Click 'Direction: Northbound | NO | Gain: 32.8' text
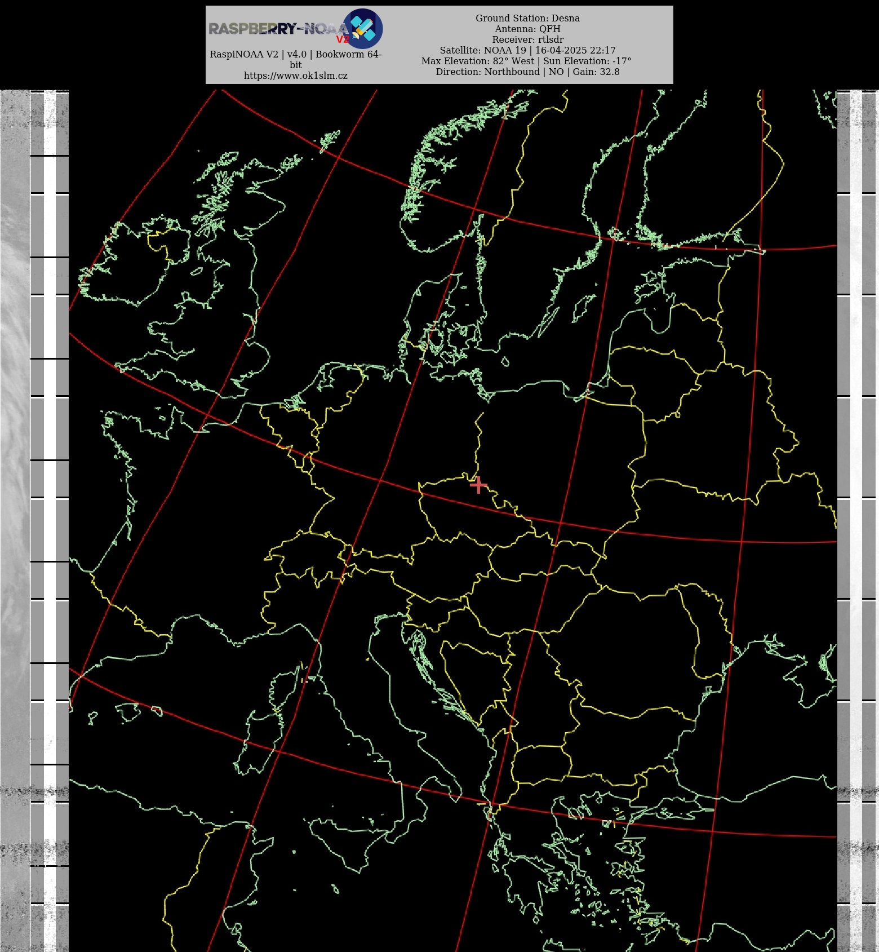The image size is (879, 952). (x=527, y=72)
